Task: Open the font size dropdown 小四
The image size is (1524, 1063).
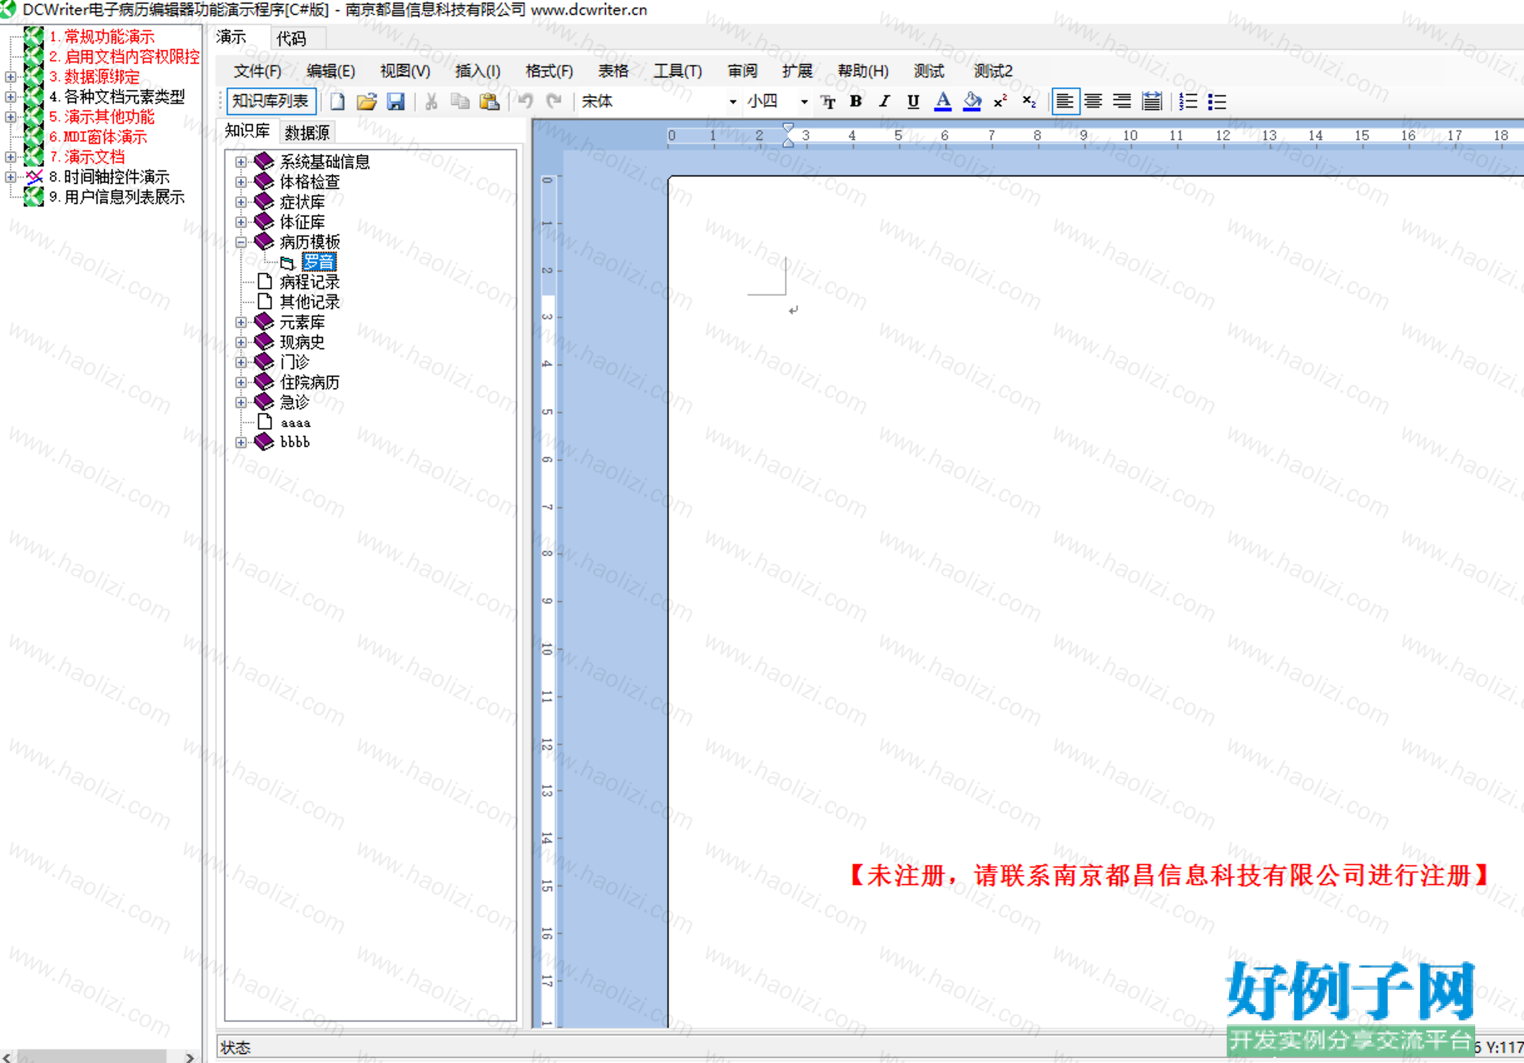Action: pos(804,101)
